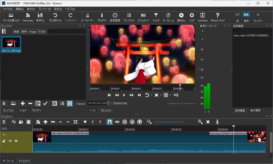Record audio with the microphone icon
273x164 pixels.
pos(217,122)
